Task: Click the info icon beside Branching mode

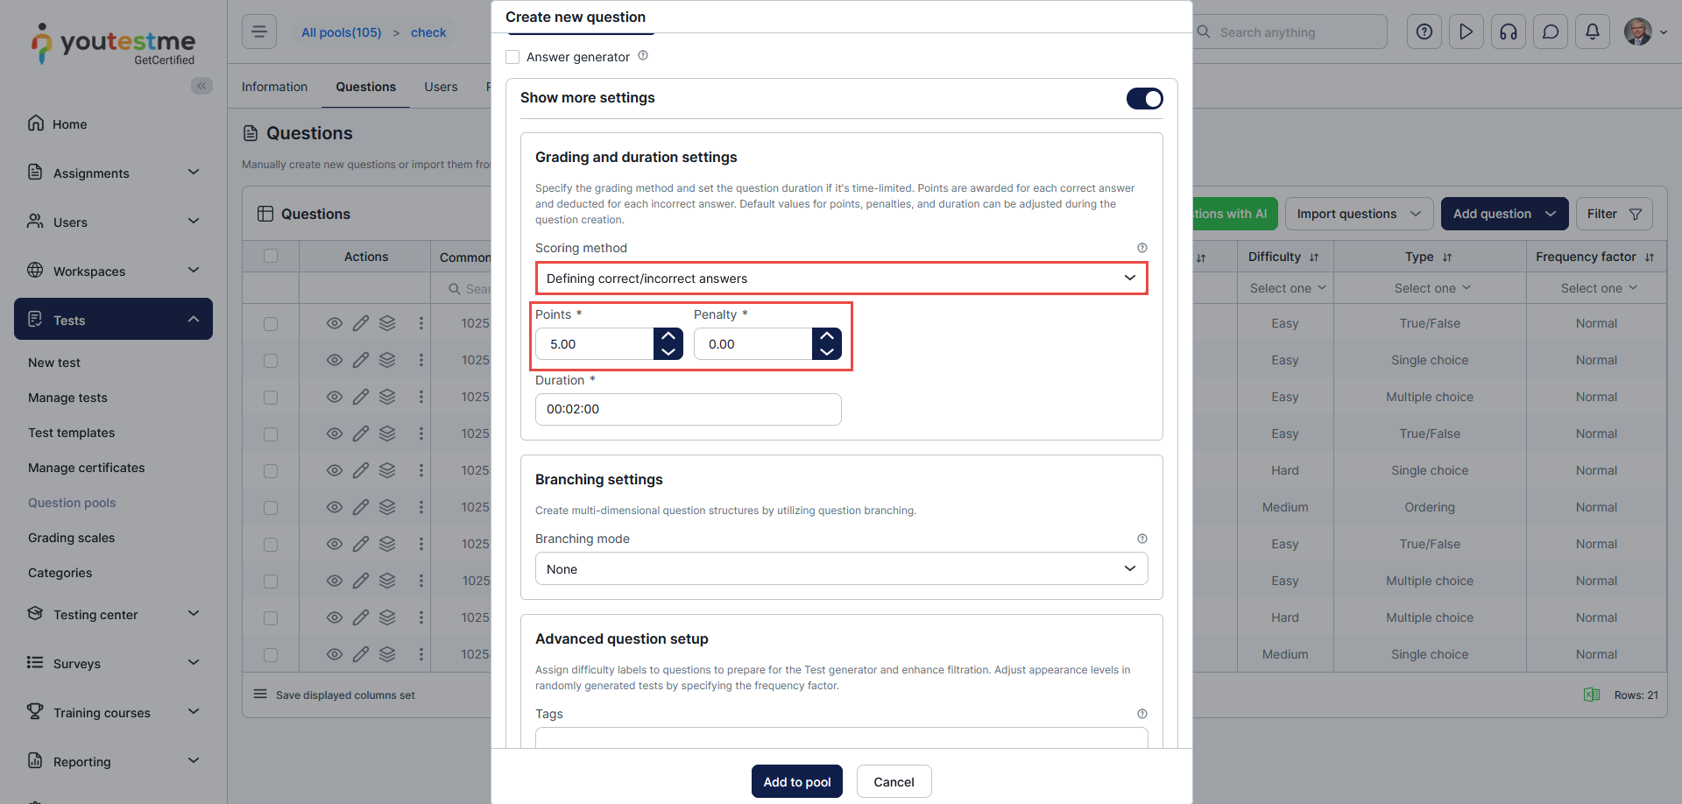Action: 1141,539
